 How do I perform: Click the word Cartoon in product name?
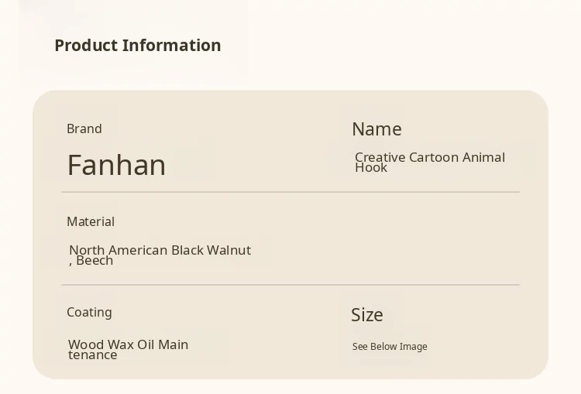[x=434, y=157]
